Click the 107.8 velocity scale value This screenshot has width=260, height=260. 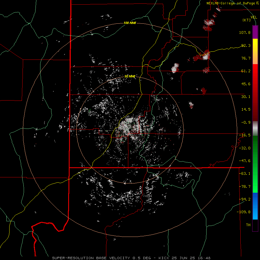245,32
